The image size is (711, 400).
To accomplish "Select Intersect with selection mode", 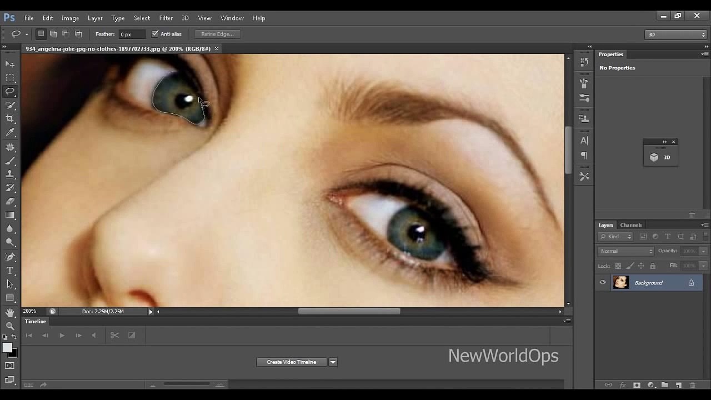I will [78, 34].
